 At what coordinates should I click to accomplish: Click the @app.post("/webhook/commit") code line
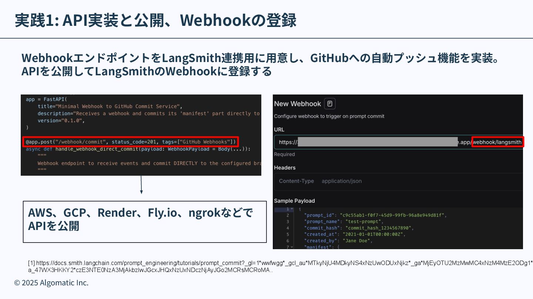click(x=130, y=142)
